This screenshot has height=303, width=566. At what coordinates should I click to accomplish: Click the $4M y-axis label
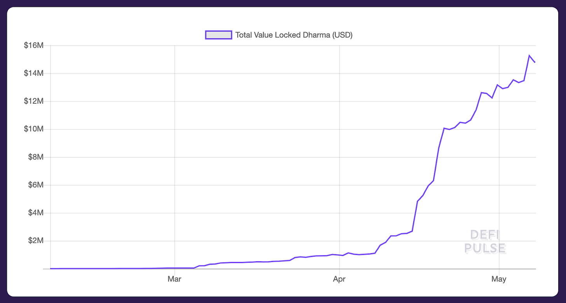click(36, 213)
